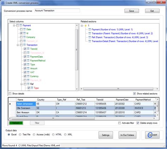Select the 131955437 TransId cell
The image size is (167, 149).
click(105, 112)
